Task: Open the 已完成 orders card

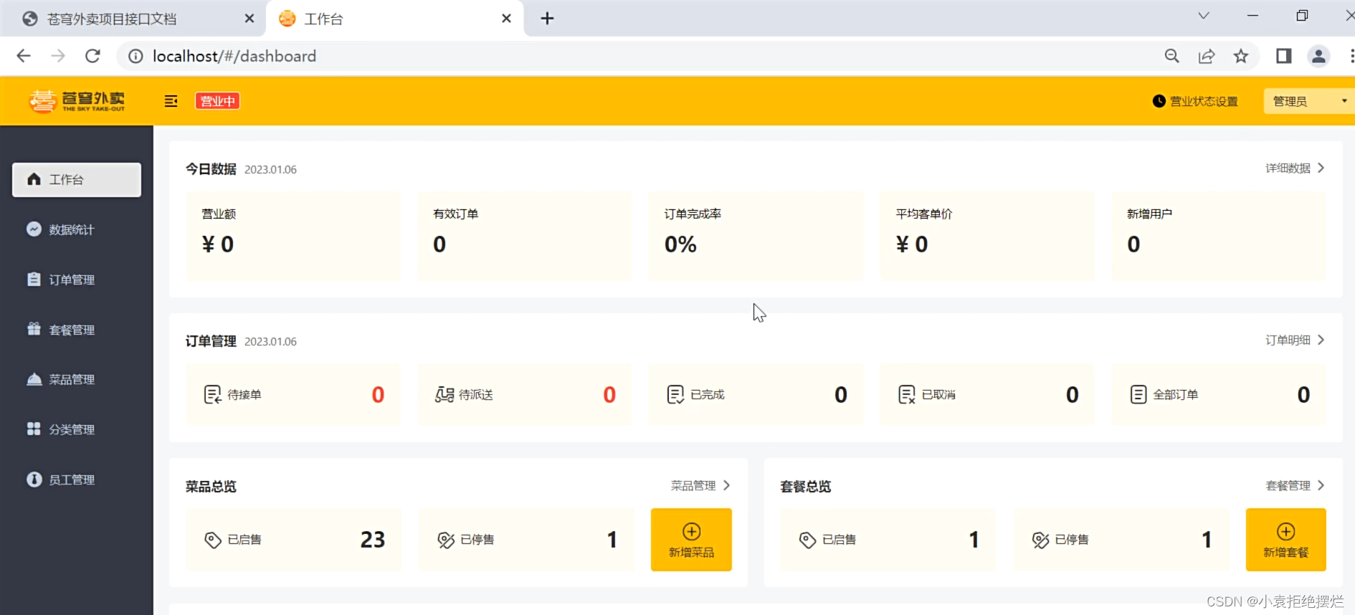Action: click(756, 394)
